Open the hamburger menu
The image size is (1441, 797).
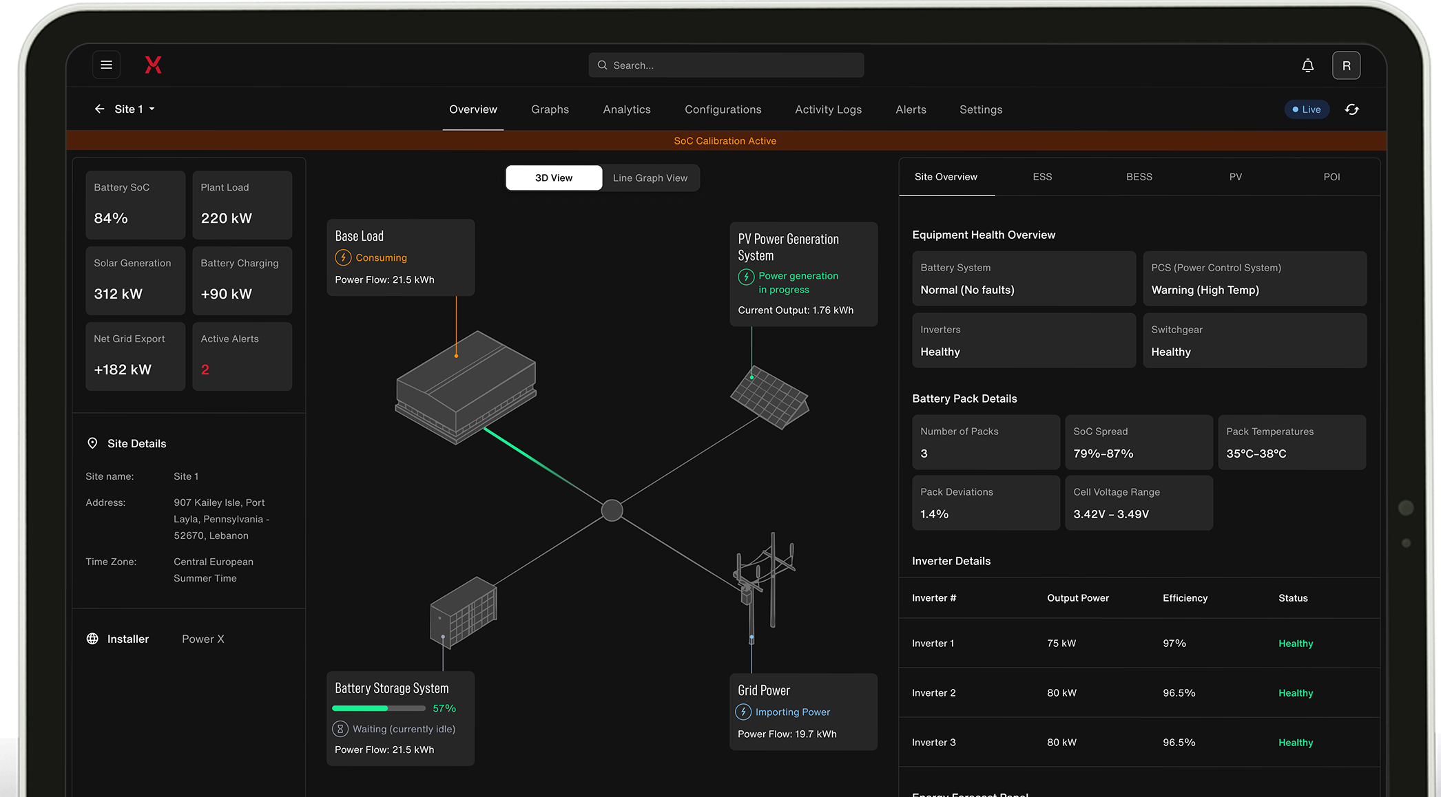[x=106, y=65]
